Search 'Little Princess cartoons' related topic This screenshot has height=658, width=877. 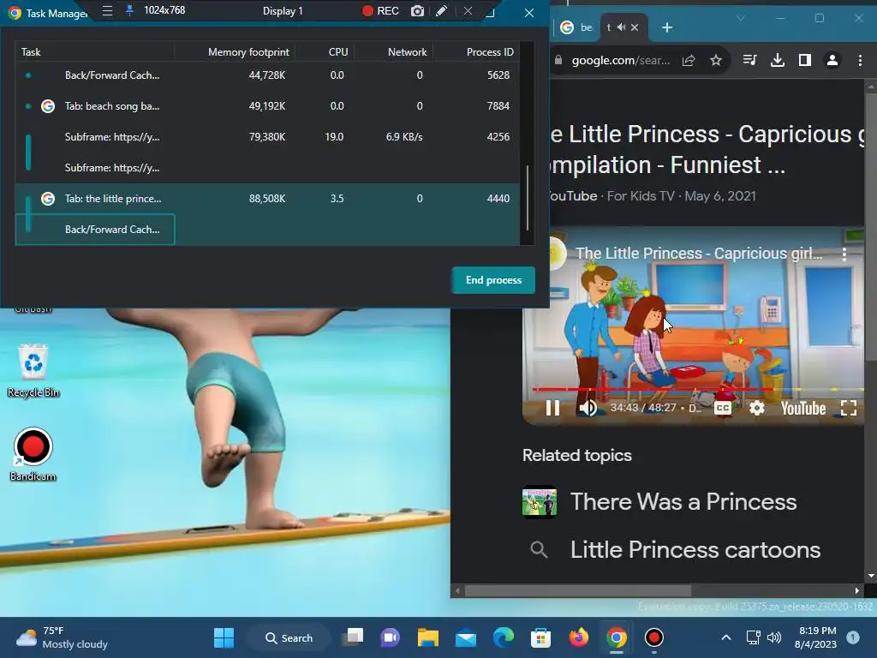coord(695,550)
